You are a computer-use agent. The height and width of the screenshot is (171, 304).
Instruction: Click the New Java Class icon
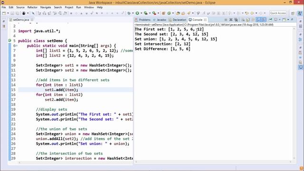(169, 13)
